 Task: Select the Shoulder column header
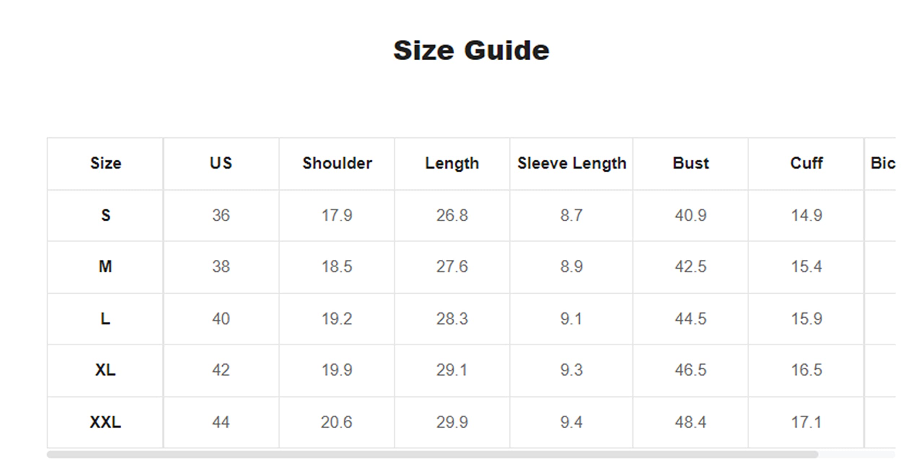pos(337,163)
